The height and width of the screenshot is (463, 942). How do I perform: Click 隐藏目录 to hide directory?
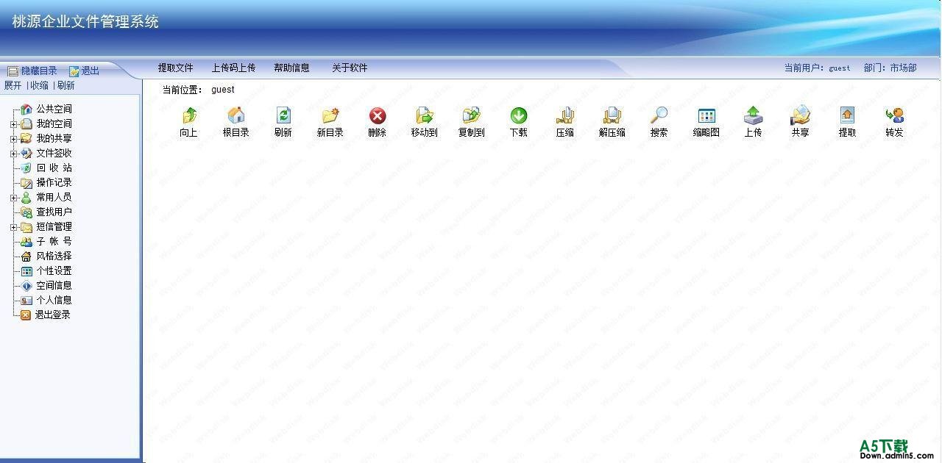(39, 71)
